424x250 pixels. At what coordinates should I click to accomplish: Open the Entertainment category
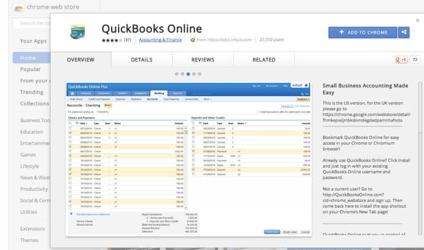pyautogui.click(x=35, y=143)
